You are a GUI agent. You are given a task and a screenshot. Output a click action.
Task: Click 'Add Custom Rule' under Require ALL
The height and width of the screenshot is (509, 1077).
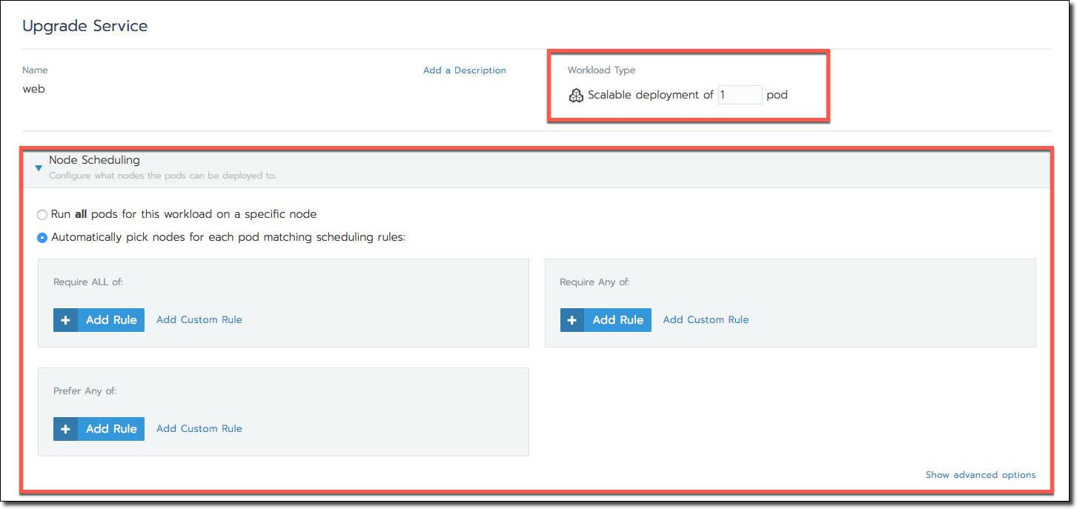[x=199, y=319]
